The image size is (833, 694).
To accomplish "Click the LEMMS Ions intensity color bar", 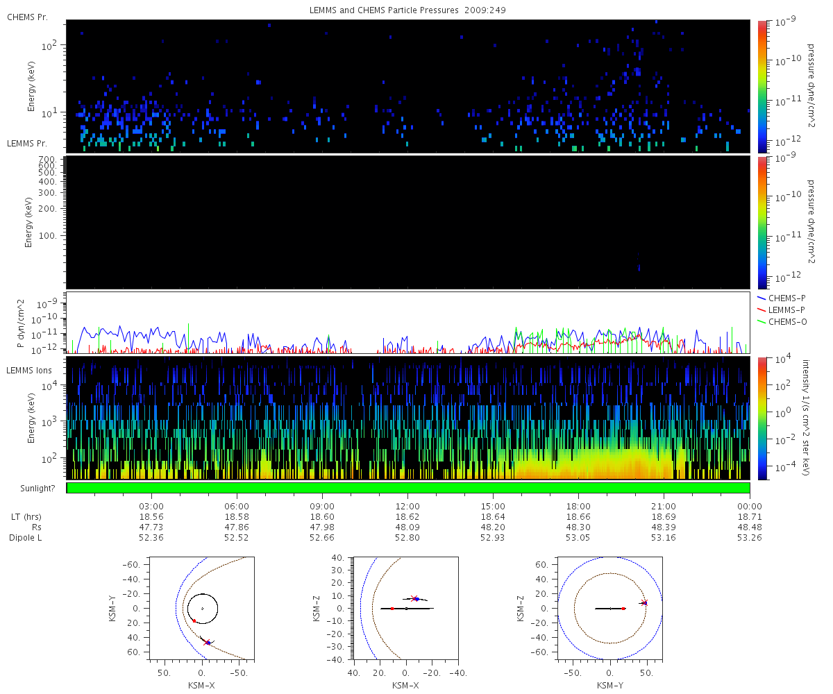I will tap(762, 418).
